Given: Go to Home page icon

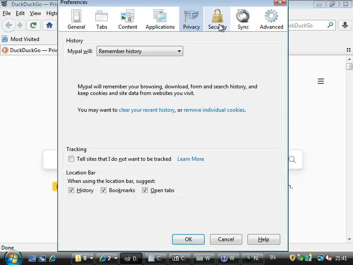Looking at the screenshot, I should click(49, 25).
